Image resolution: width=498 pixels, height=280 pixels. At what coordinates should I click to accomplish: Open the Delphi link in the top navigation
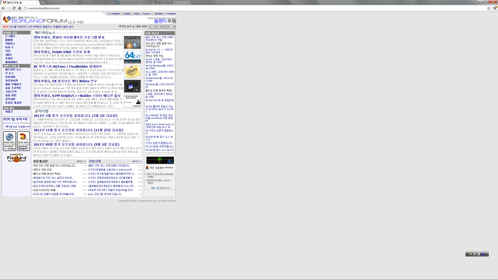(127, 14)
